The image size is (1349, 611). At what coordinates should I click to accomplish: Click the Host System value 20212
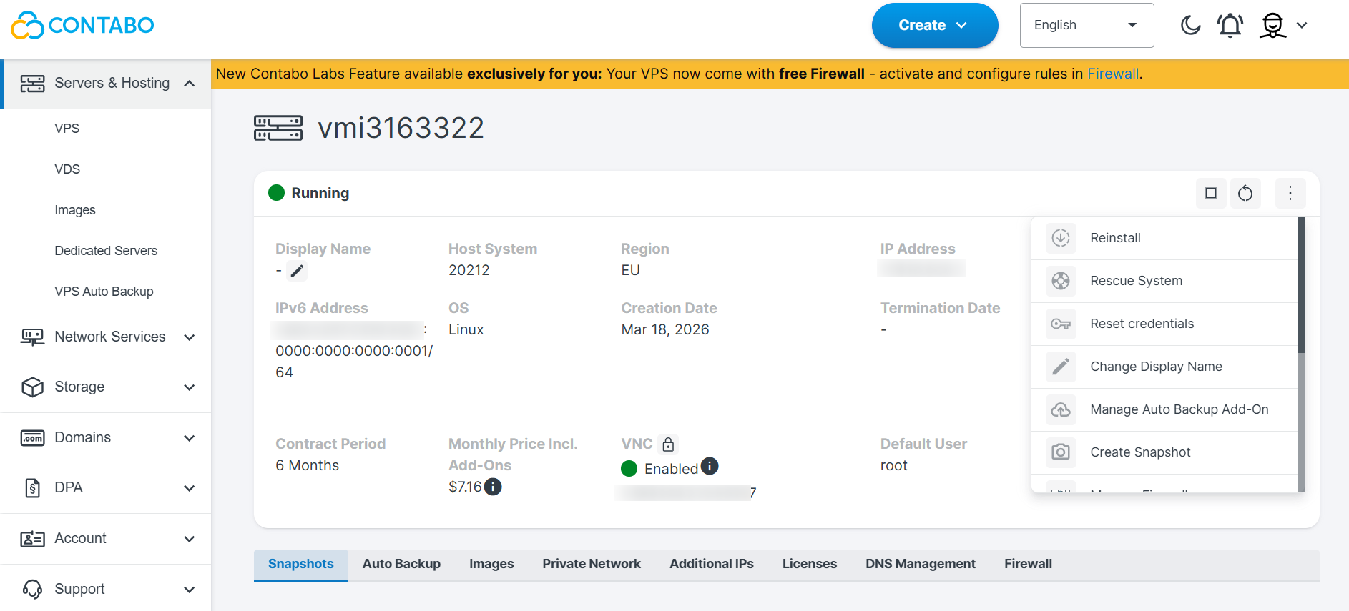pos(469,270)
